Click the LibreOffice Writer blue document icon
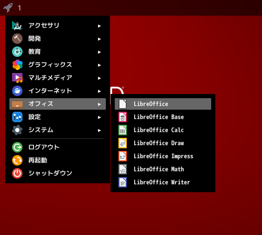Screen dimensions: 262x235 coord(123,182)
